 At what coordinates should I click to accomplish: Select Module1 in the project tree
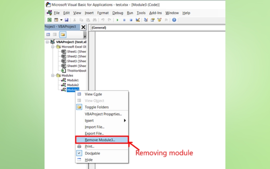click(73, 80)
